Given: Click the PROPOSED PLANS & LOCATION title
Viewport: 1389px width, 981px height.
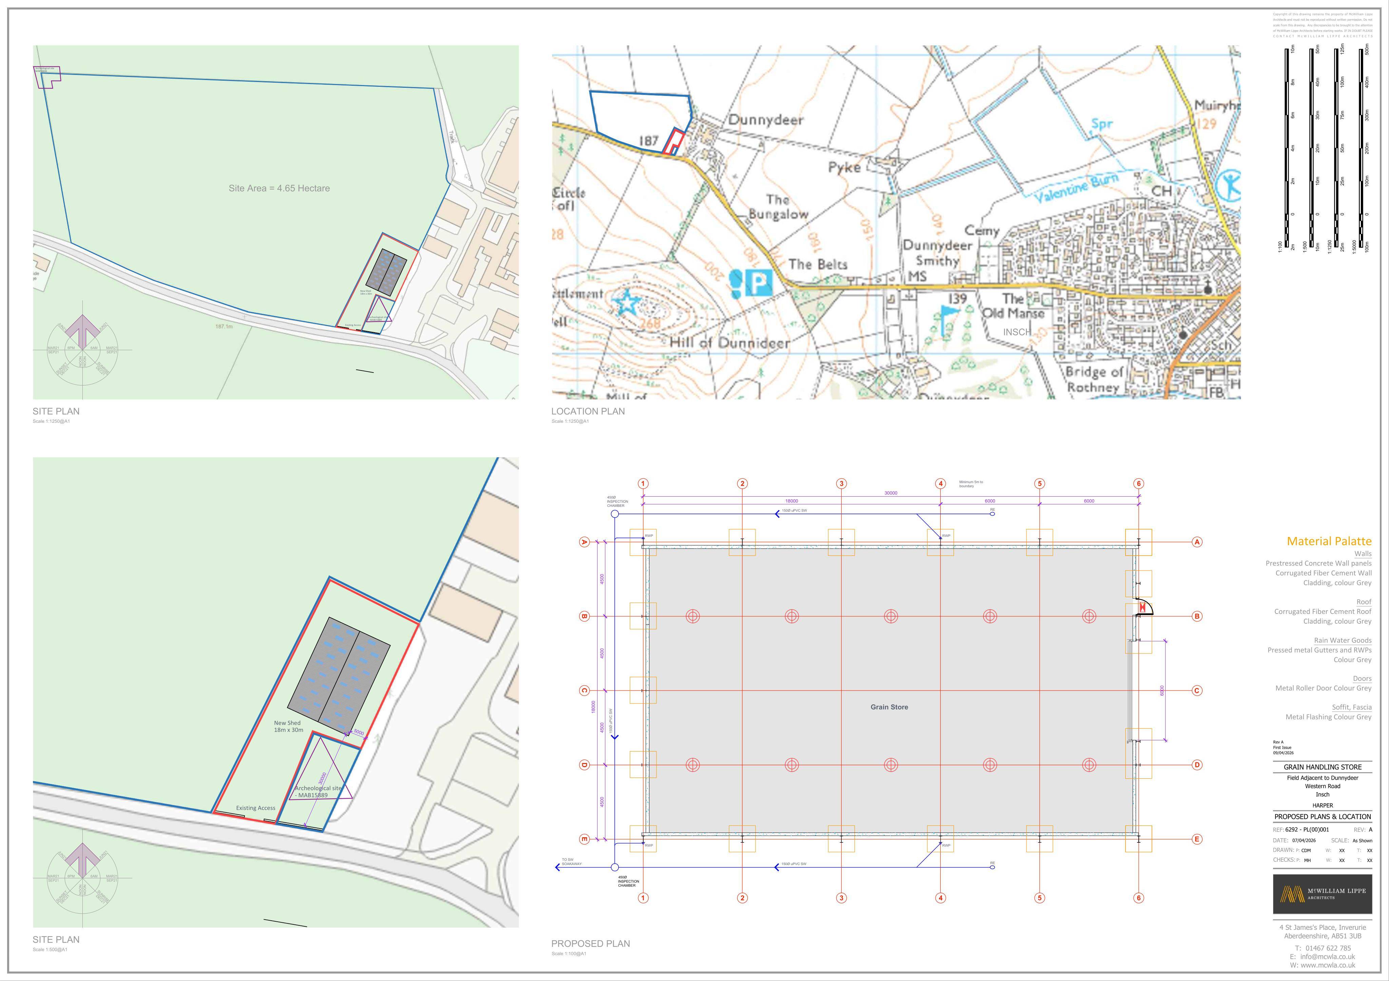Looking at the screenshot, I should [x=1323, y=817].
